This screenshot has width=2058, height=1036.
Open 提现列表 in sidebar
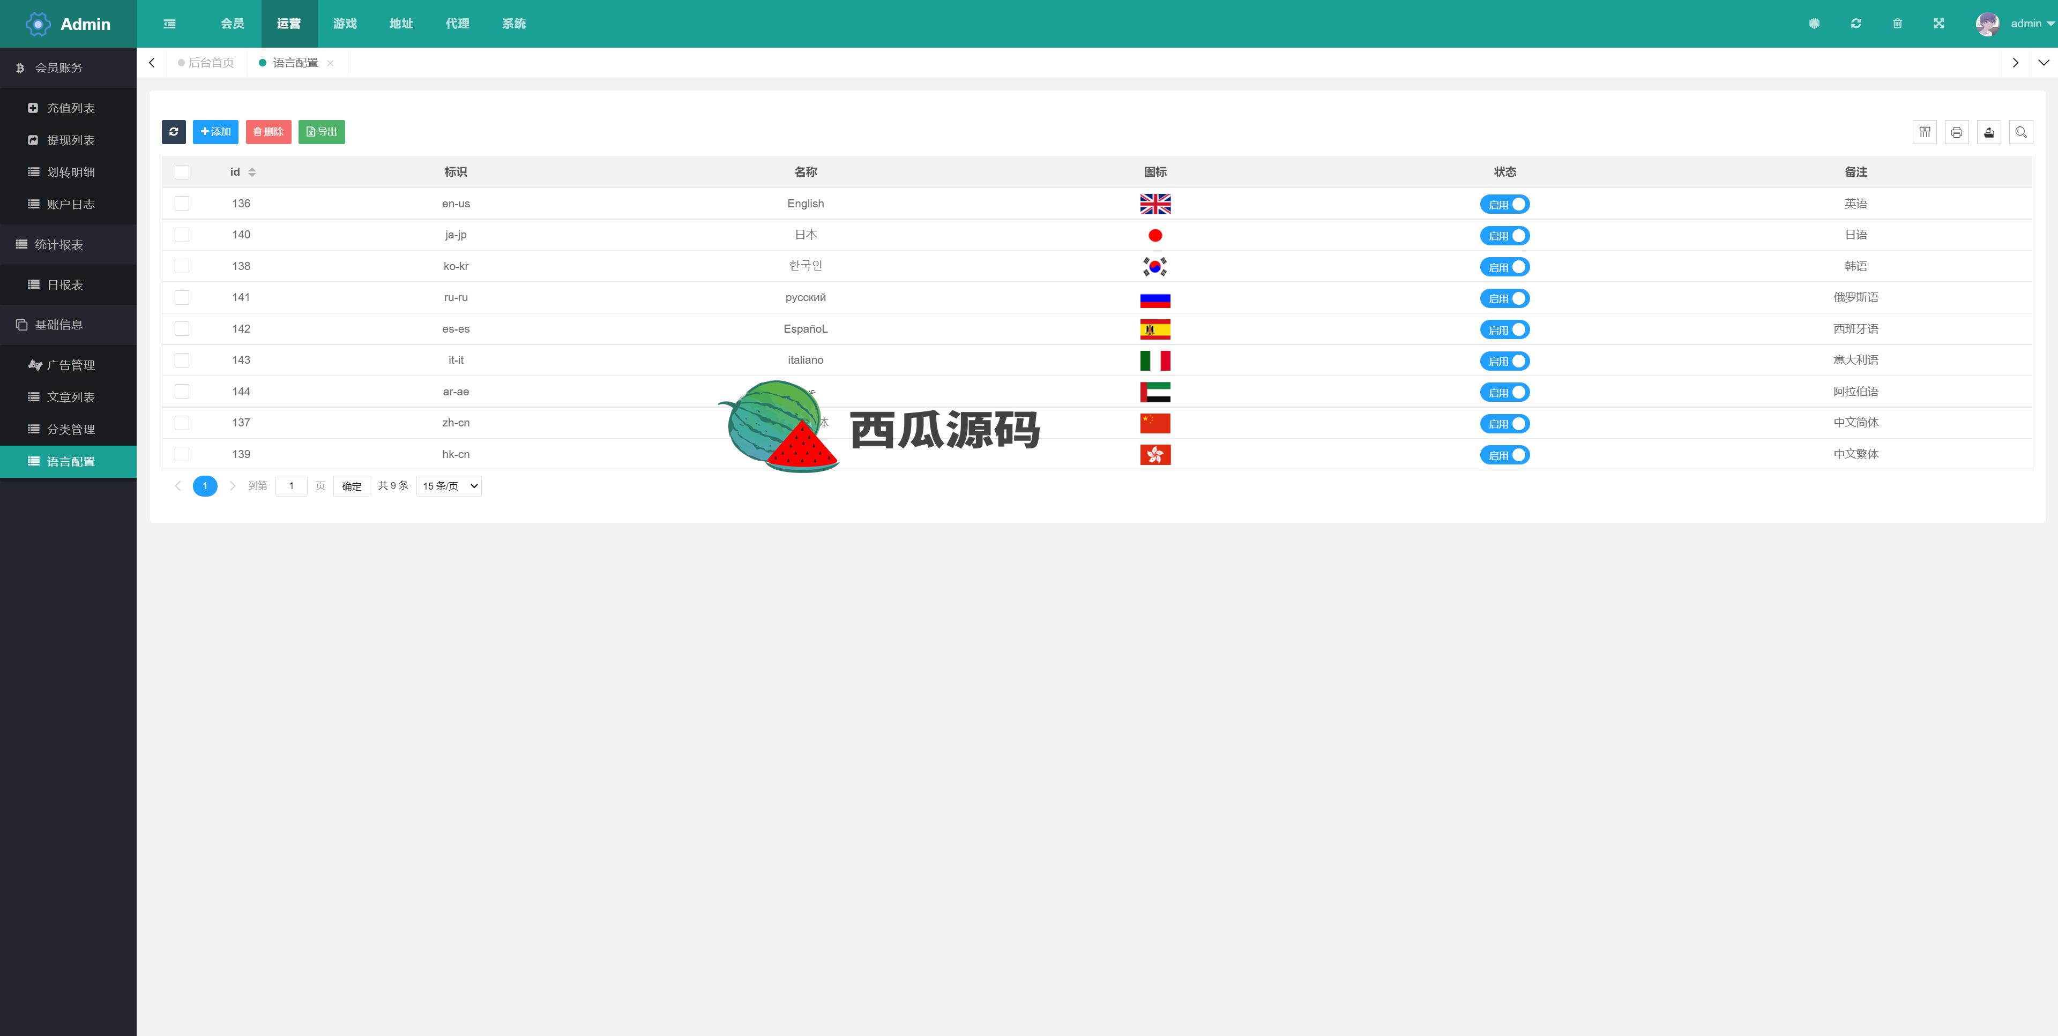[68, 140]
